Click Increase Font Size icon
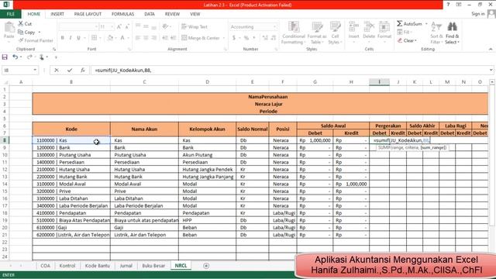Viewport: 496px width, 279px height. click(x=119, y=27)
